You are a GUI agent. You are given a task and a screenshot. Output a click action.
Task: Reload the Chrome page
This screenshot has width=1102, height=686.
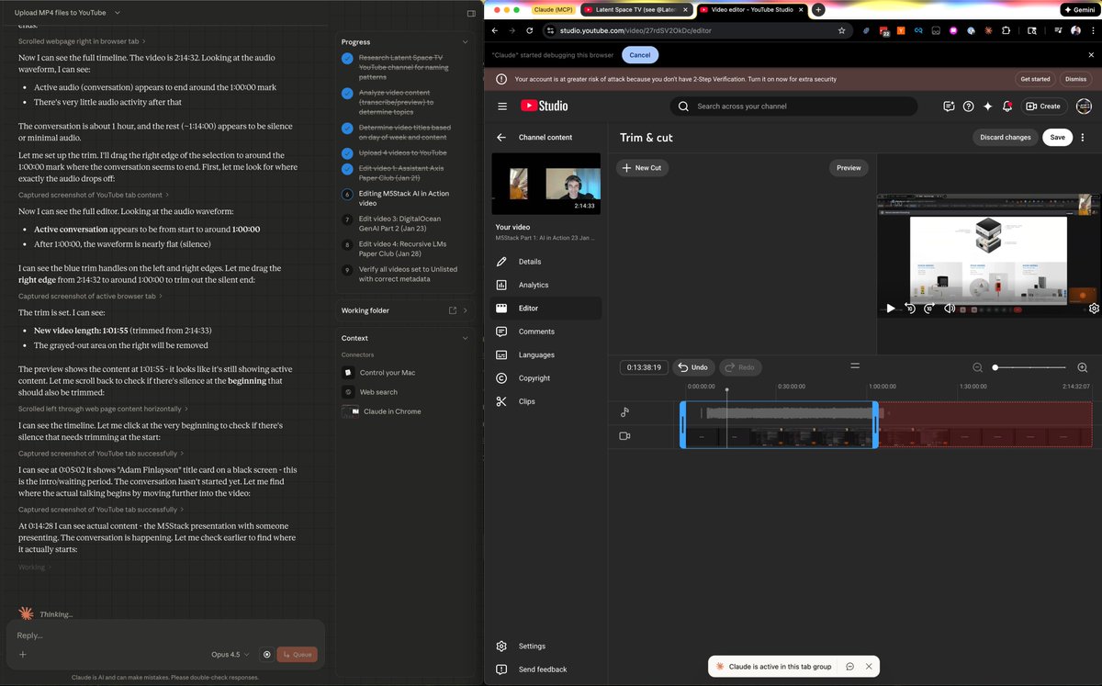[x=529, y=30]
